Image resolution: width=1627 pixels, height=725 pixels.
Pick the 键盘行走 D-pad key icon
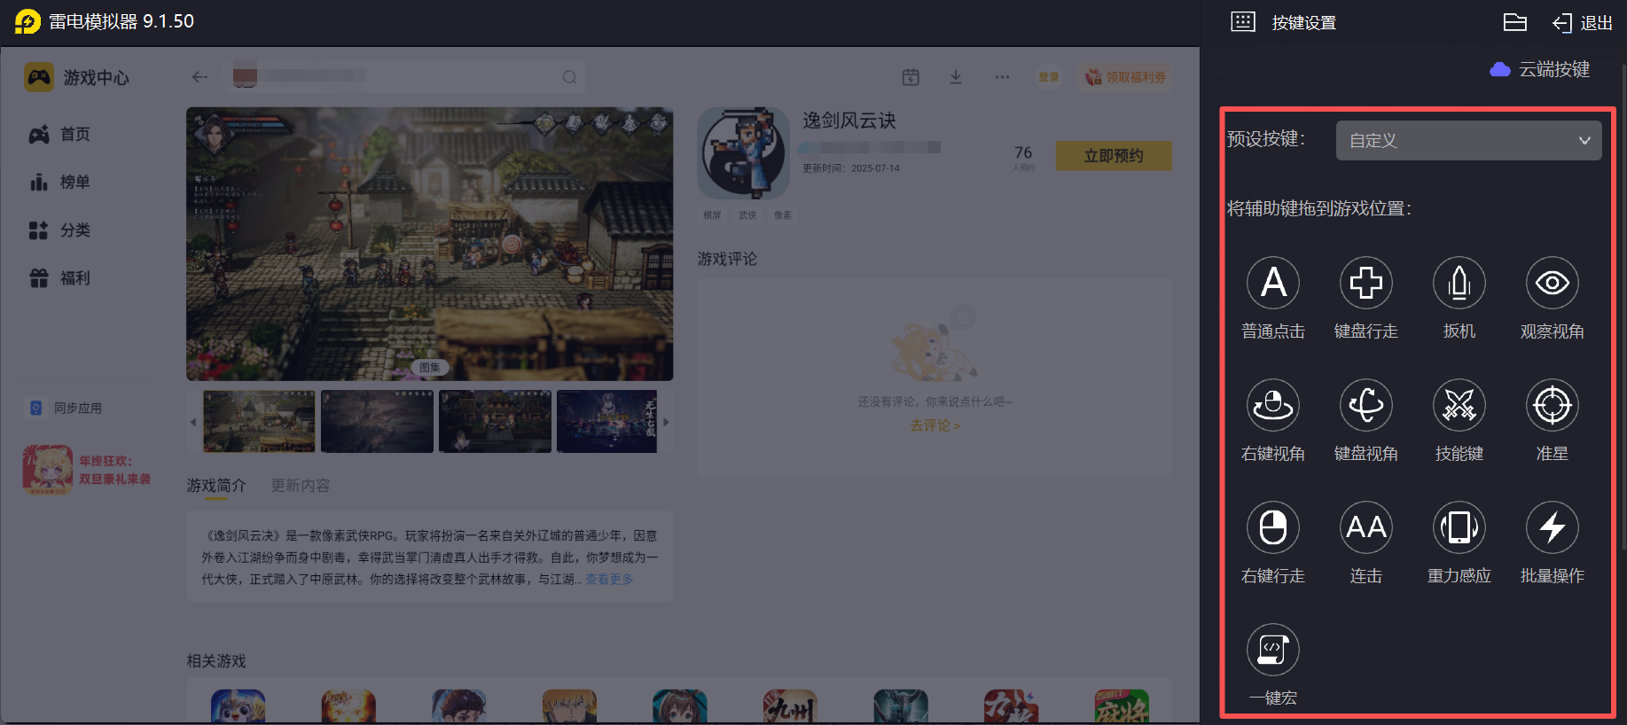click(x=1366, y=283)
